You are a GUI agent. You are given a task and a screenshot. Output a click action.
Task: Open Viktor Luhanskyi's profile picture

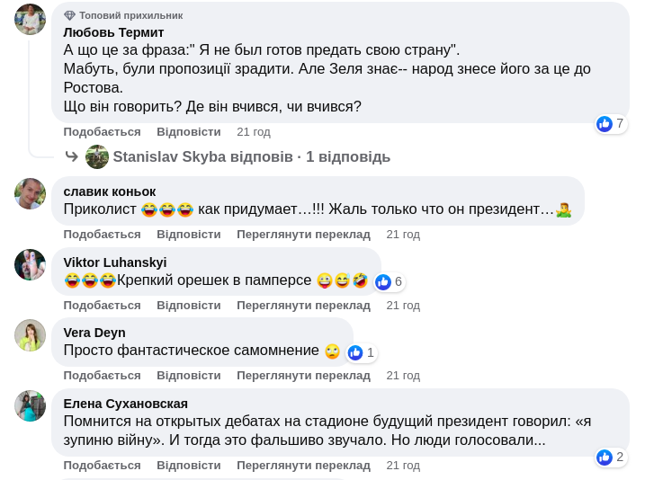pyautogui.click(x=30, y=264)
